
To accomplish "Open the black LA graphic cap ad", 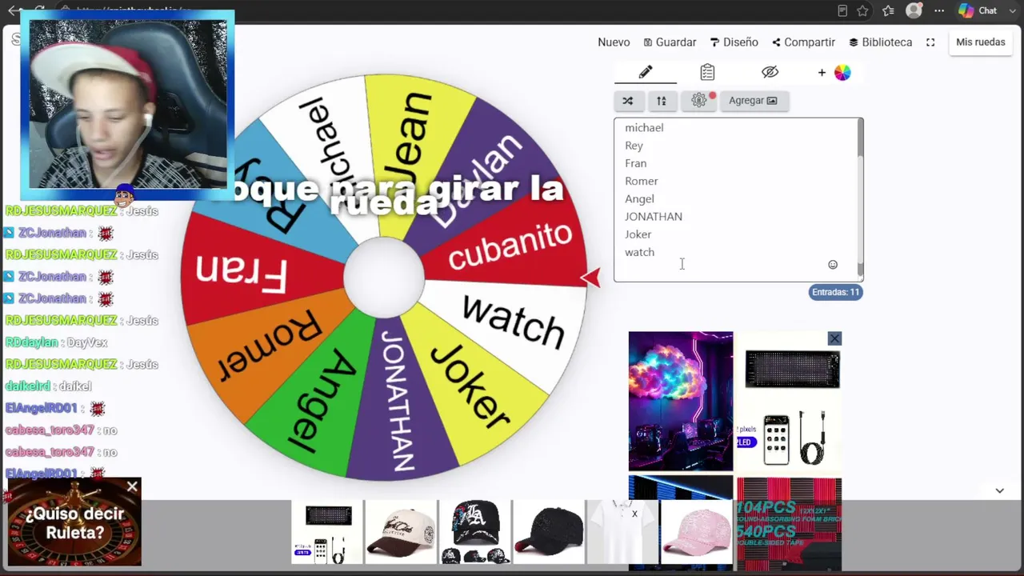I will click(475, 531).
